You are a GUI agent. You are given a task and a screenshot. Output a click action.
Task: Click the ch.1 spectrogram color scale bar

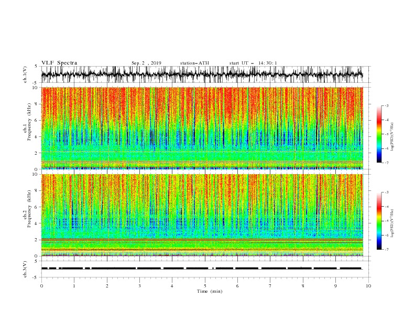pos(379,134)
